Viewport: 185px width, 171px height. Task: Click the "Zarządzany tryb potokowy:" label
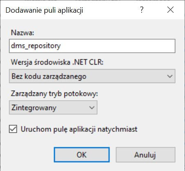(x=54, y=94)
